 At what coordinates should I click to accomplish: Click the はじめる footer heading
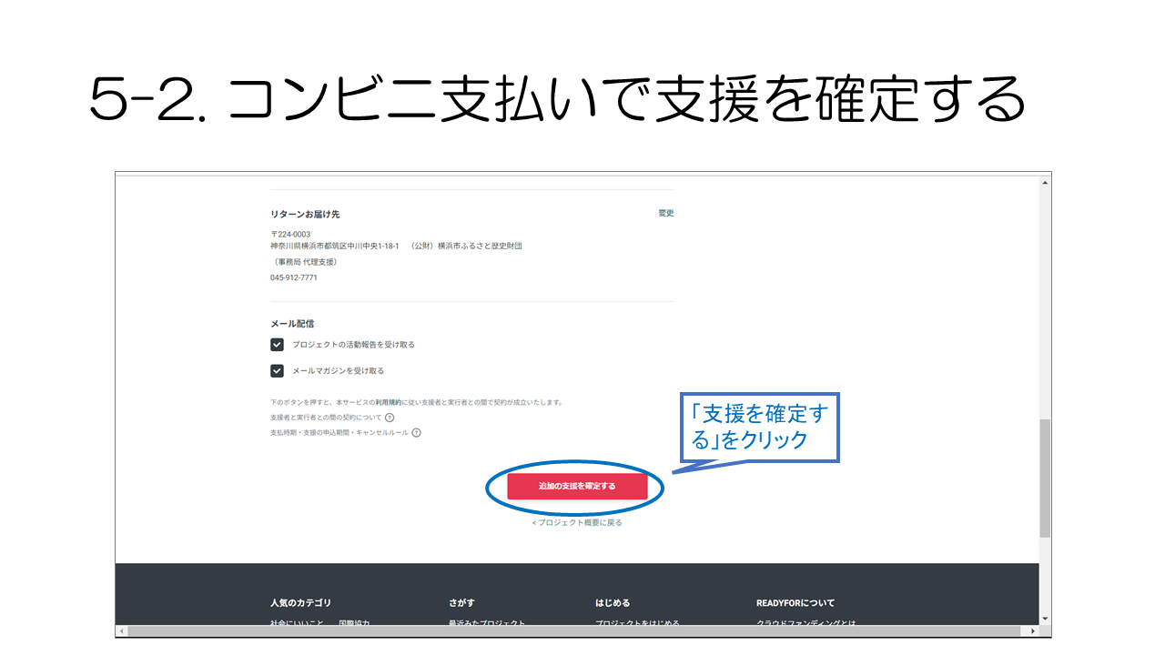[x=613, y=602]
